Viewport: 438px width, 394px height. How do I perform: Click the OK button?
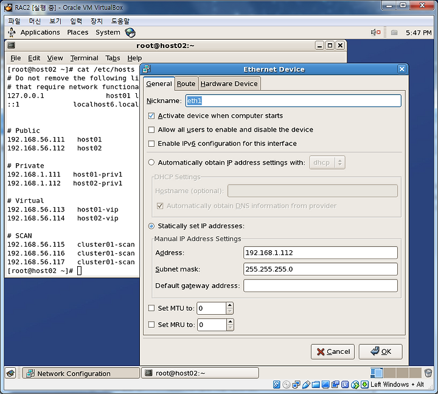coord(380,351)
